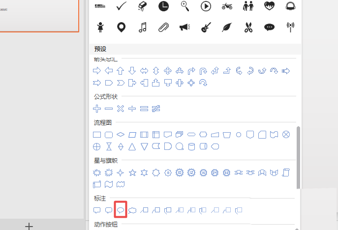Image resolution: width=338 pixels, height=230 pixels.
Task: Insert the train icon
Action: coord(100,6)
